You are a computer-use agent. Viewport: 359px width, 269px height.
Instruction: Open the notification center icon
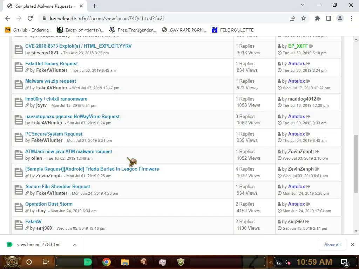(345, 262)
